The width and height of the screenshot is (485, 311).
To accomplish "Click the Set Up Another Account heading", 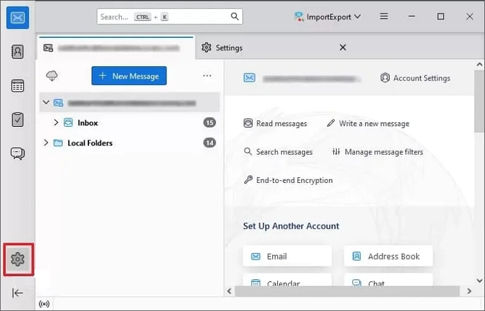I will 291,226.
